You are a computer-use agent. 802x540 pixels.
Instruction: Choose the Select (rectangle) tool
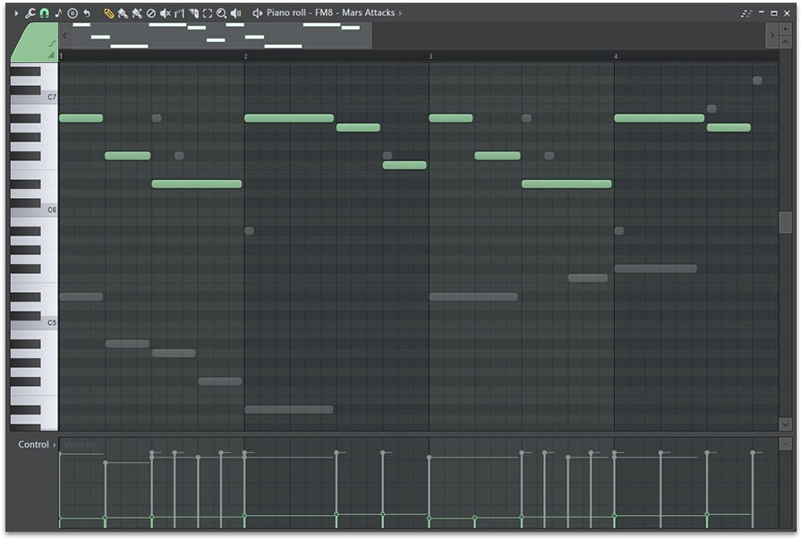[x=208, y=13]
